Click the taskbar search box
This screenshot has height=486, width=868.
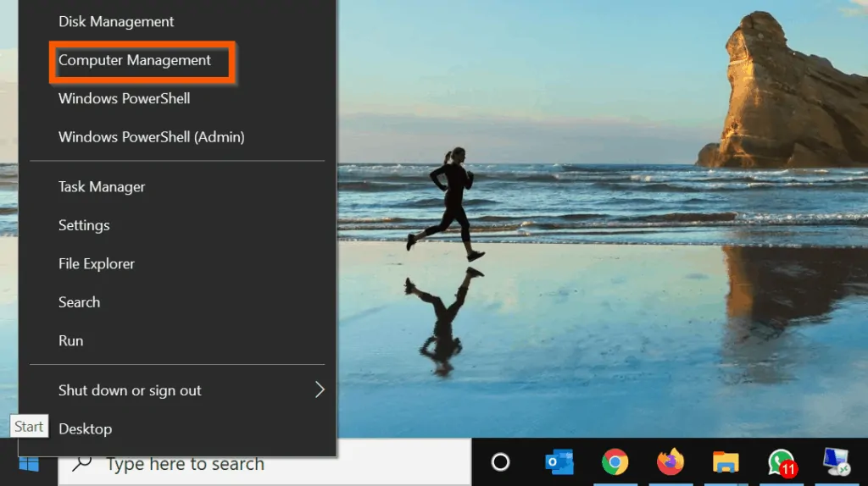click(x=264, y=463)
